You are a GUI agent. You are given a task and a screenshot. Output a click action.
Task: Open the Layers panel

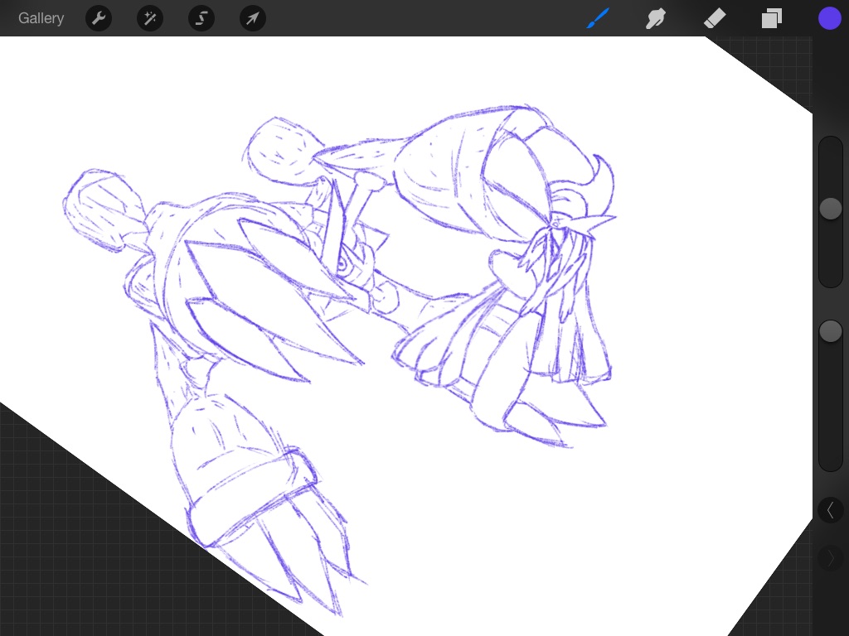tap(772, 18)
